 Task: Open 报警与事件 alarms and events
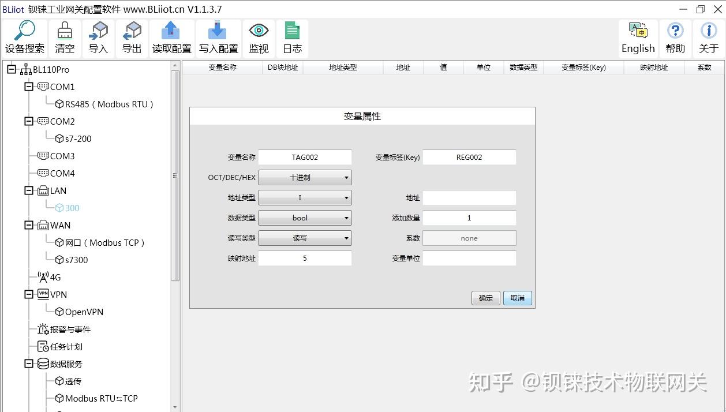pos(70,329)
